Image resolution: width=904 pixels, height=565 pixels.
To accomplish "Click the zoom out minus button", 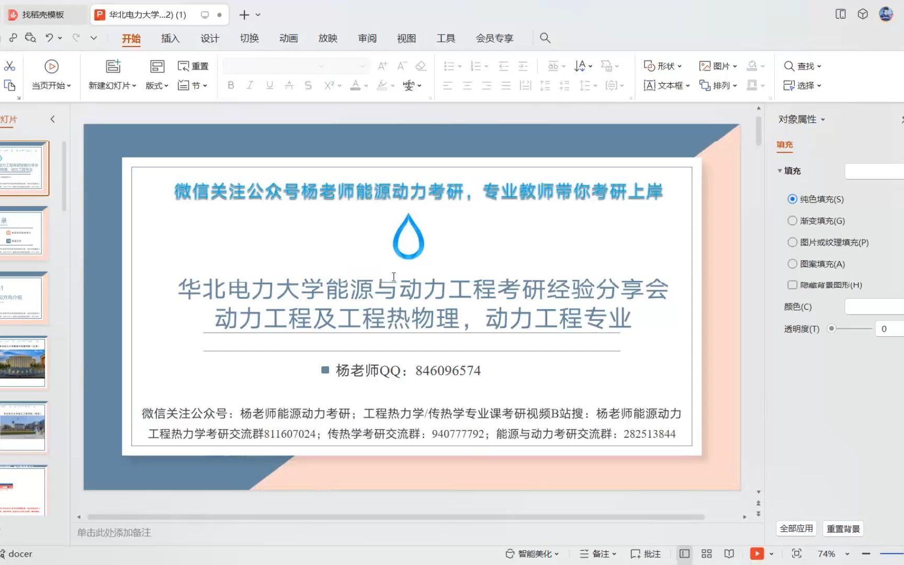I will point(866,553).
